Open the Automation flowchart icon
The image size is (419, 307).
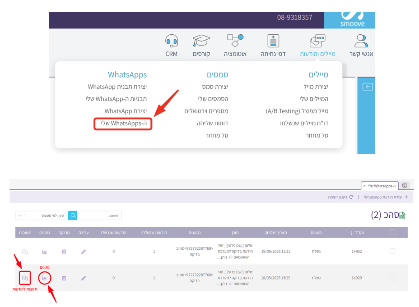(x=235, y=42)
